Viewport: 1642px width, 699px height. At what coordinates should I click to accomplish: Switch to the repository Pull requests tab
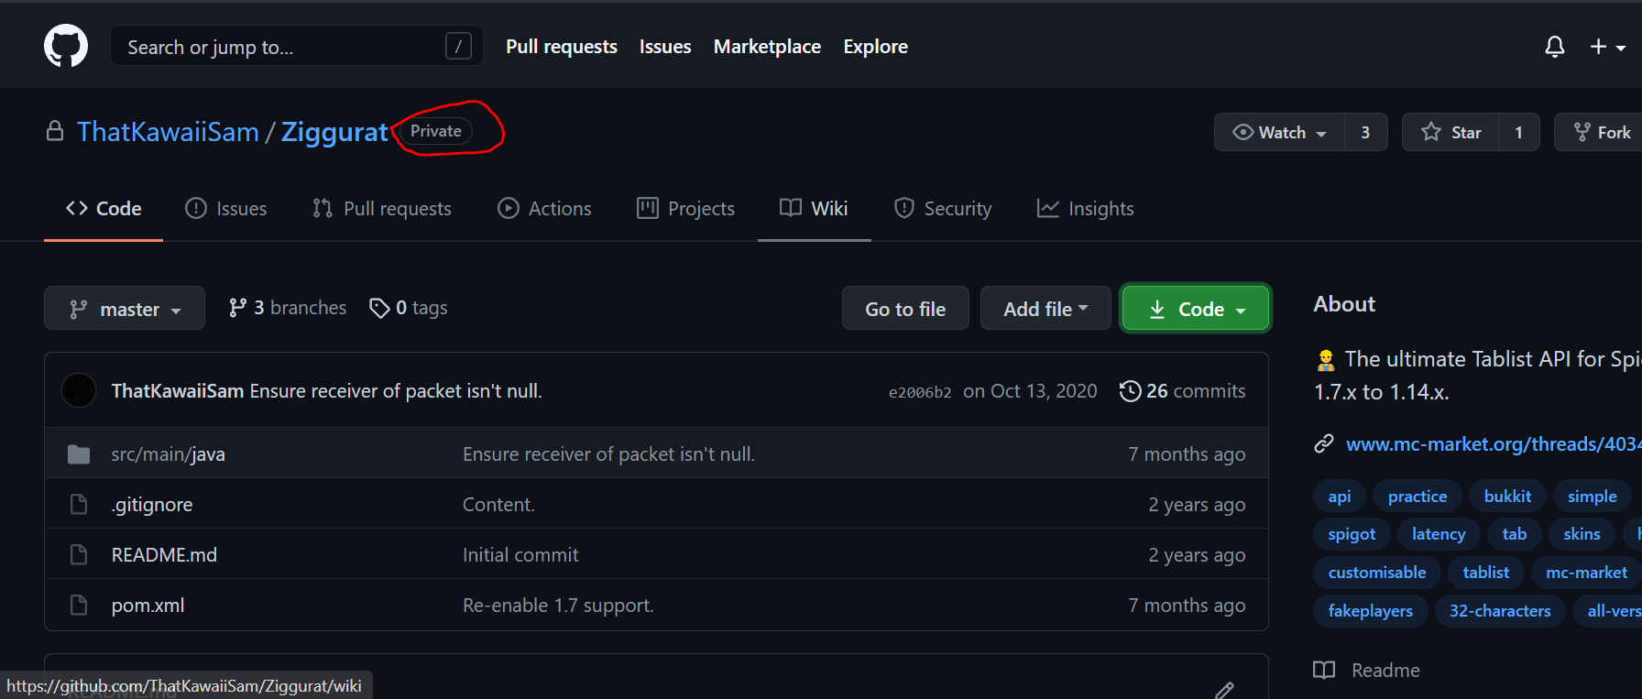click(382, 209)
